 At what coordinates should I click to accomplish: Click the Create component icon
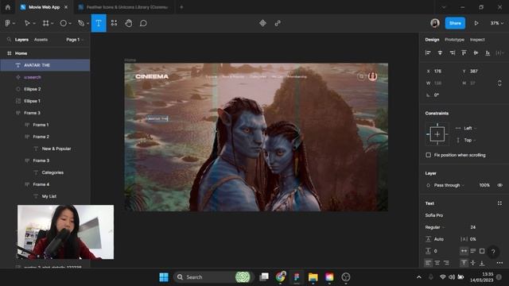262,23
